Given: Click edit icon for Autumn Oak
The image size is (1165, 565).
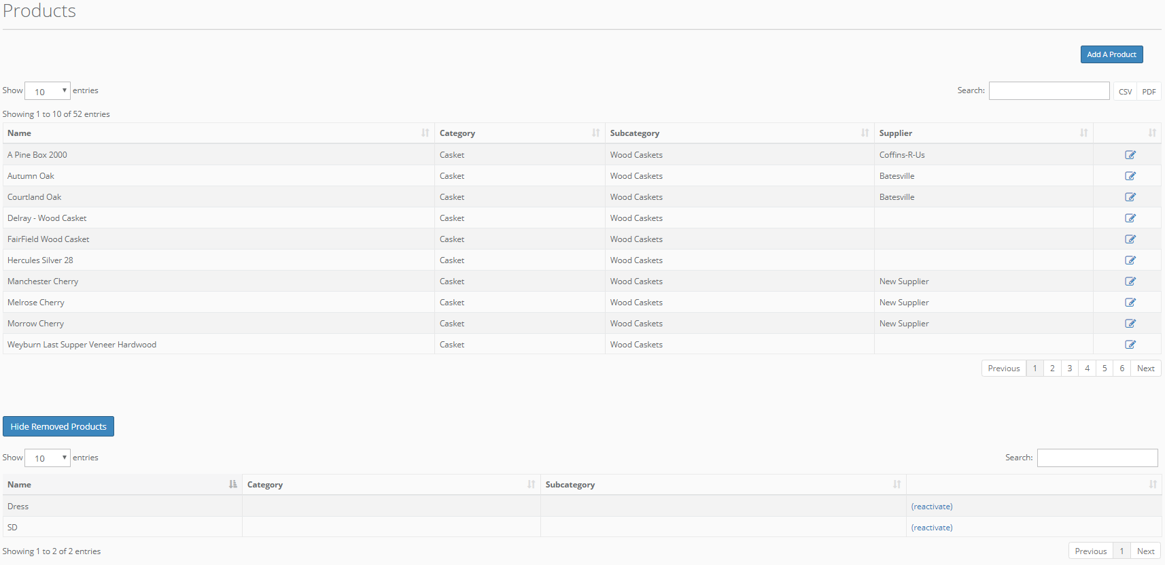Looking at the screenshot, I should (1130, 176).
